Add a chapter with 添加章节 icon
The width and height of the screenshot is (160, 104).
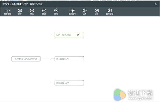click(72, 10)
